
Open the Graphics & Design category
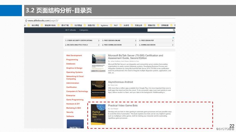[x=74, y=68]
